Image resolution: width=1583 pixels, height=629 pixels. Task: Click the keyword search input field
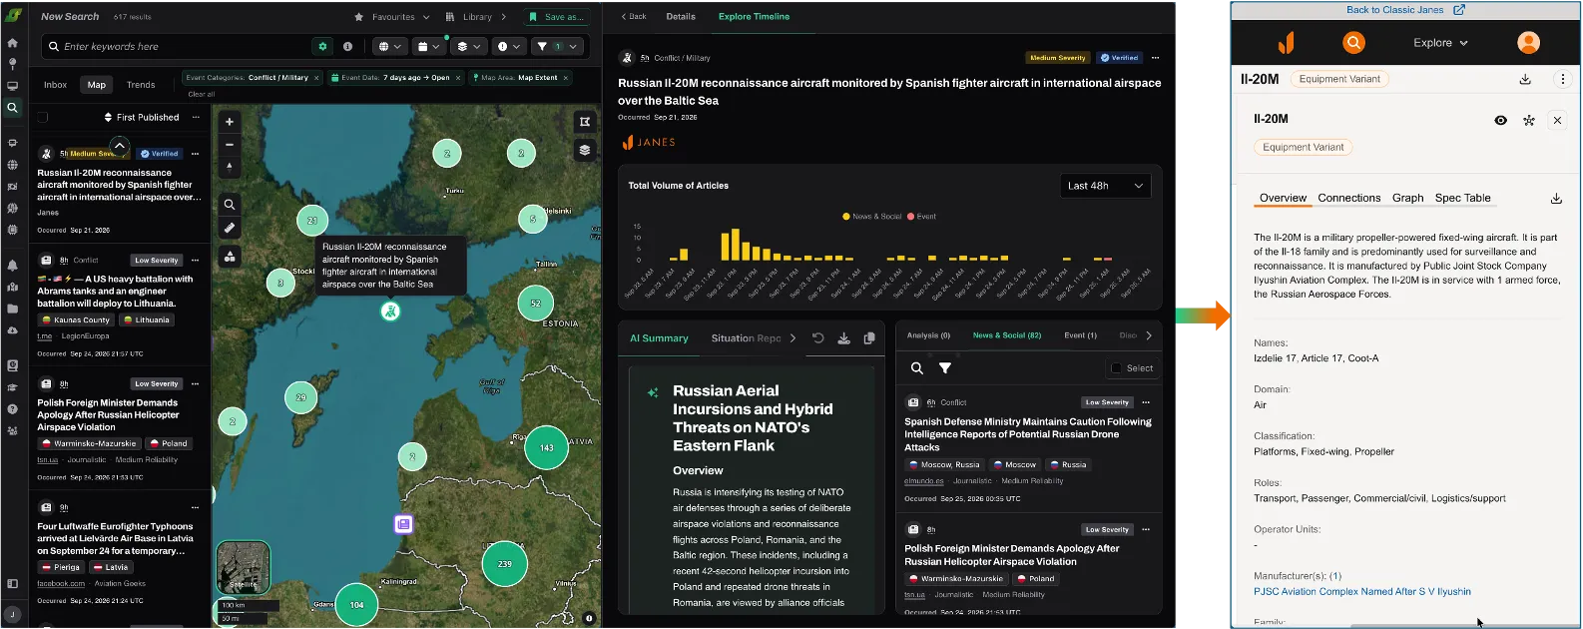click(x=185, y=46)
